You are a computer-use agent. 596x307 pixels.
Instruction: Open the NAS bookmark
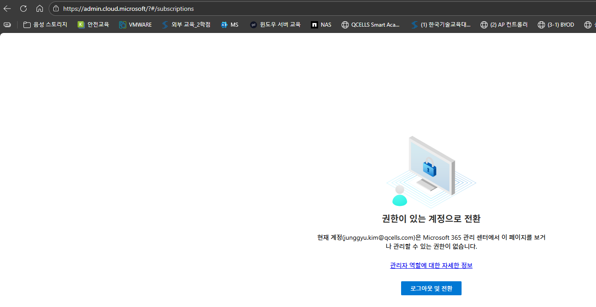(321, 25)
